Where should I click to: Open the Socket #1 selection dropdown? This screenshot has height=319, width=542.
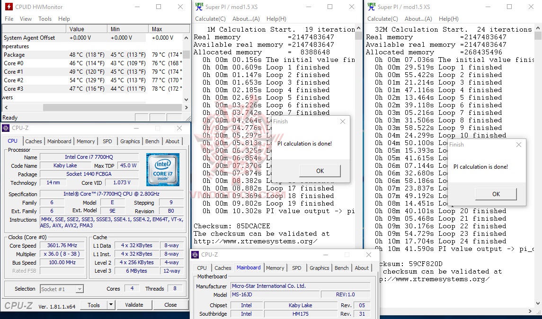[x=80, y=289]
